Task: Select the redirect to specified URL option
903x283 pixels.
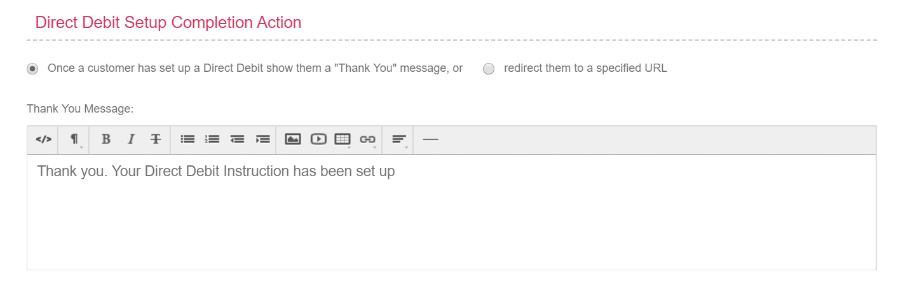Action: tap(489, 69)
